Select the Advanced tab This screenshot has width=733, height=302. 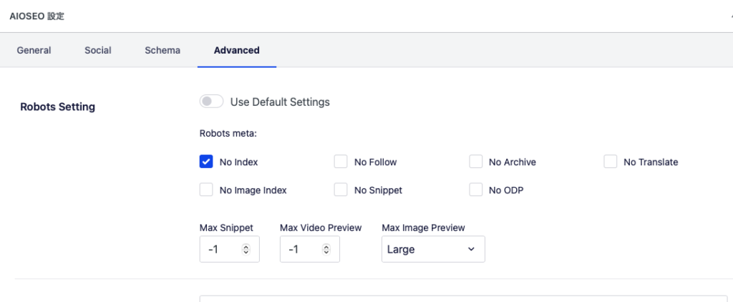point(236,50)
